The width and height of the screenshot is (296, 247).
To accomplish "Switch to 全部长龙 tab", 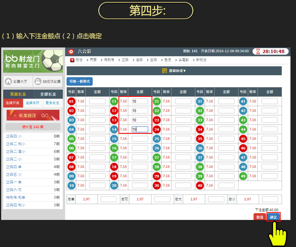I will tap(48, 94).
